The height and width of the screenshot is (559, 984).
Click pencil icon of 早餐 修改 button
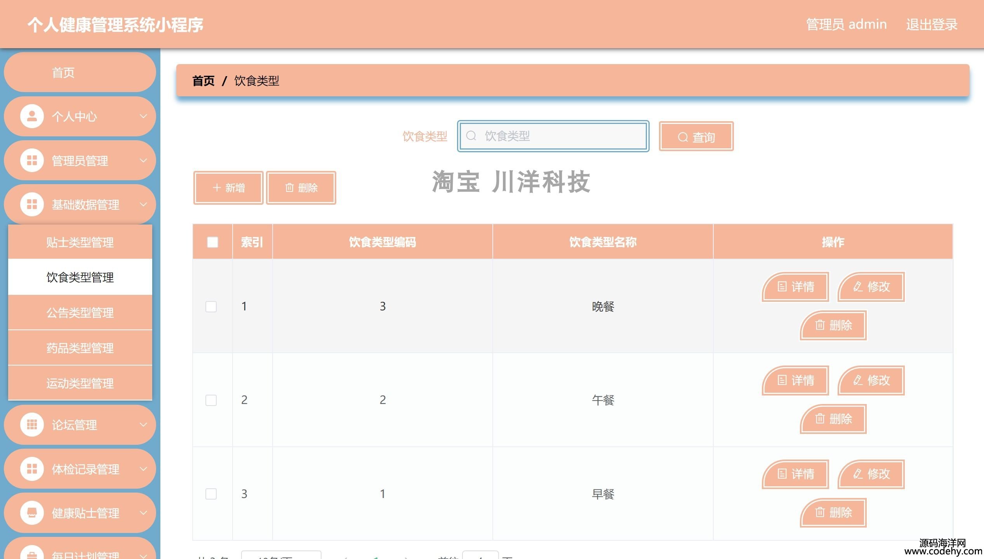point(858,474)
